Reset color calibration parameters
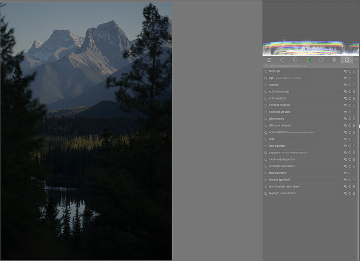 350,133
